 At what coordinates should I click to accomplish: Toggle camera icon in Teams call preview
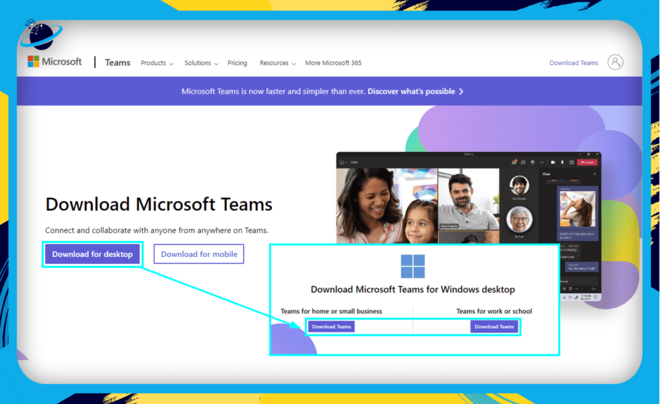click(x=553, y=162)
